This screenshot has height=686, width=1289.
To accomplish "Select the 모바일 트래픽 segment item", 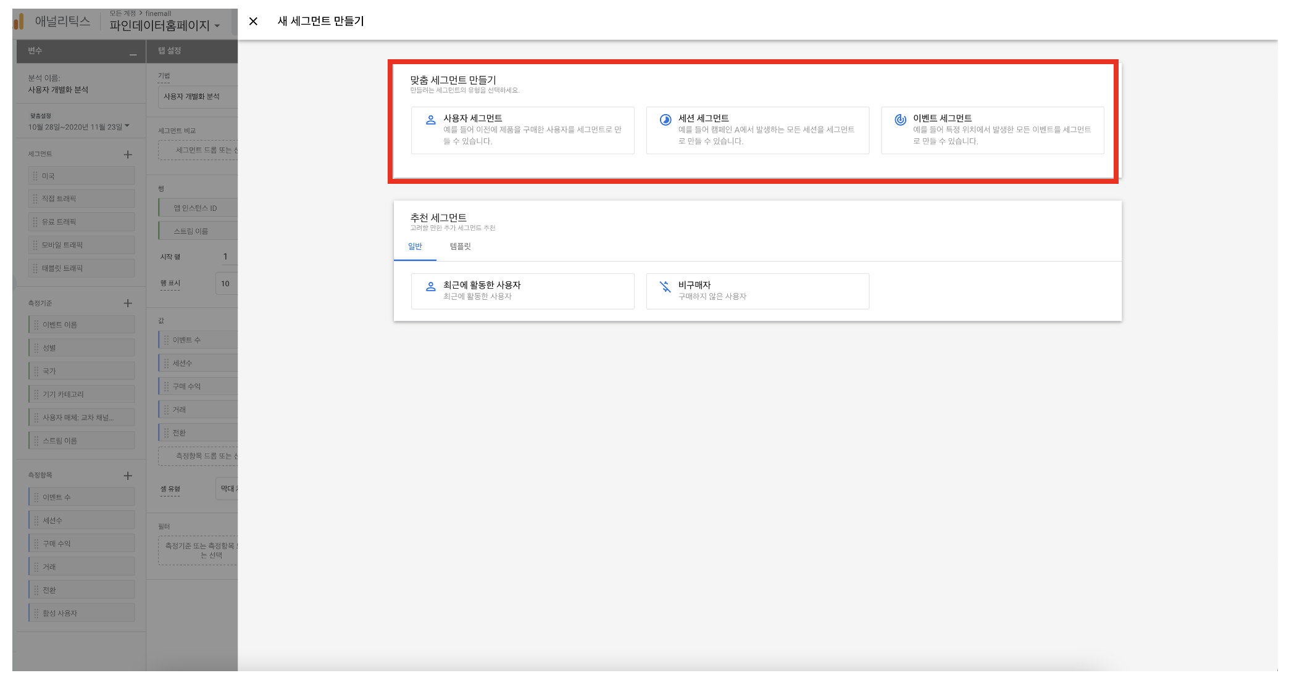I will [81, 245].
